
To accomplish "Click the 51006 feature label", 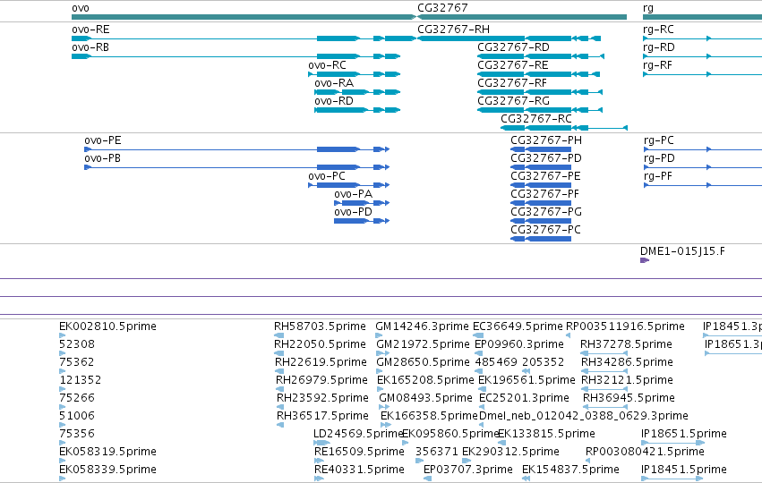I will [x=77, y=416].
